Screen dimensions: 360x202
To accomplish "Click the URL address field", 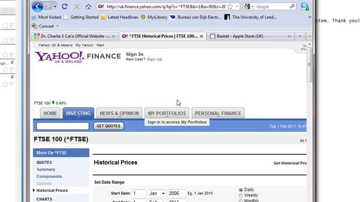I will coord(166,7).
